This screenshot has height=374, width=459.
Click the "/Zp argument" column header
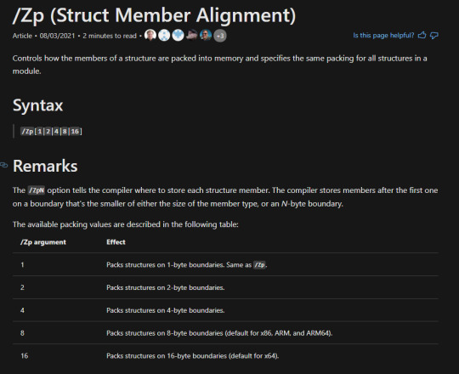pos(43,242)
